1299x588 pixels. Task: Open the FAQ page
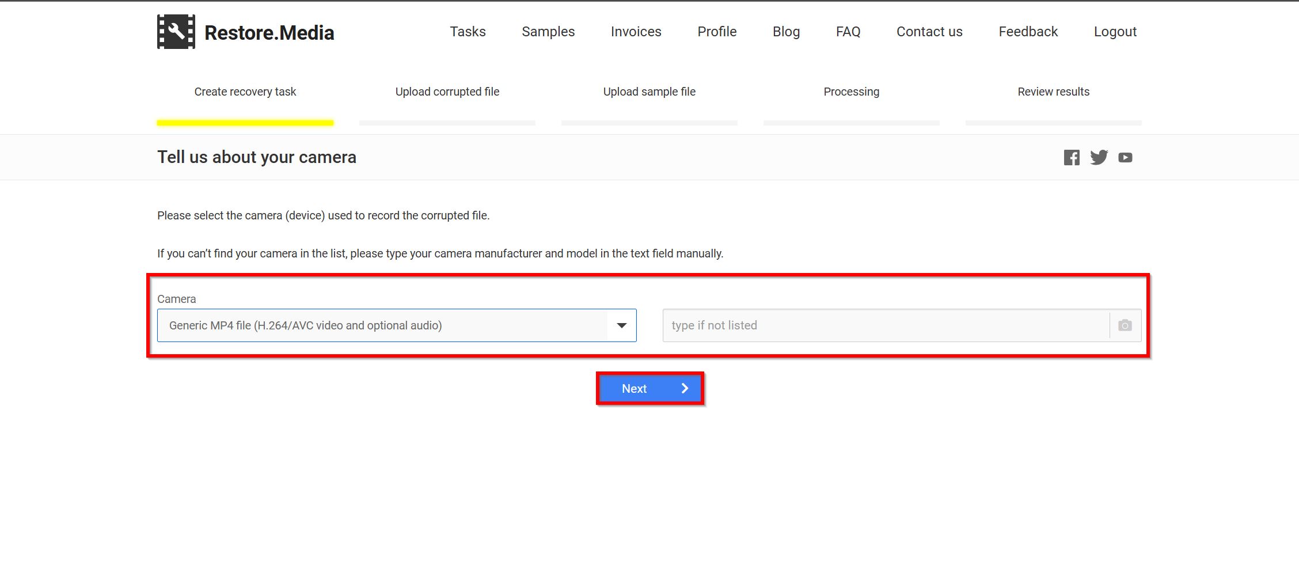pyautogui.click(x=848, y=32)
